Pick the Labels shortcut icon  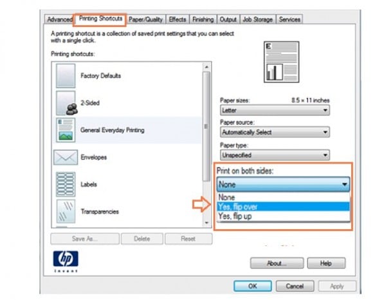66,184
